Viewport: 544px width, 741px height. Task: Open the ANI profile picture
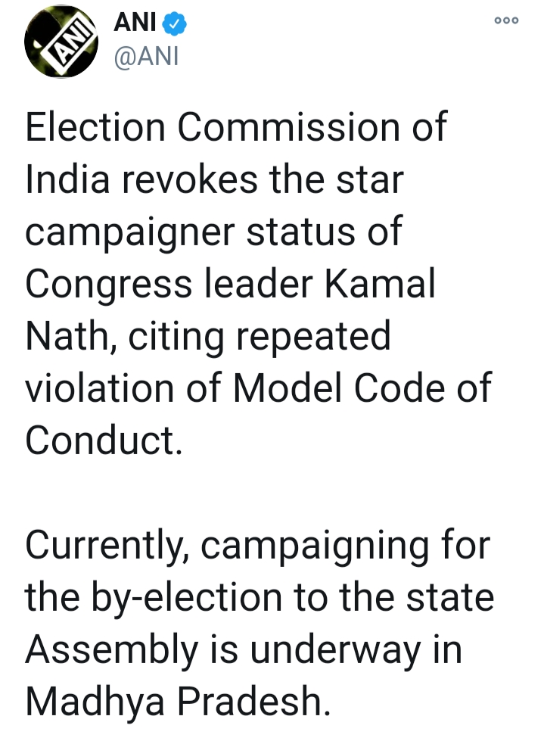click(x=61, y=41)
